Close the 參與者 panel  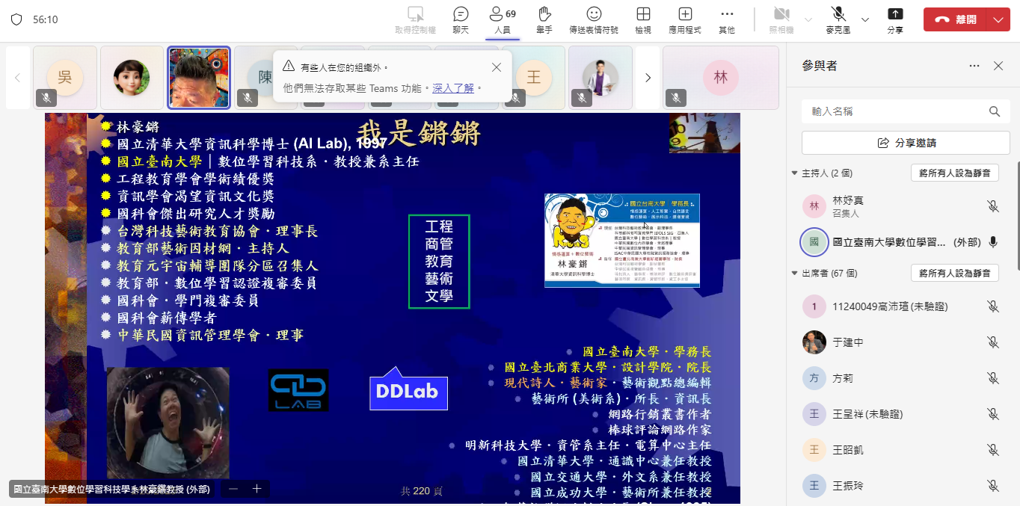[x=998, y=66]
